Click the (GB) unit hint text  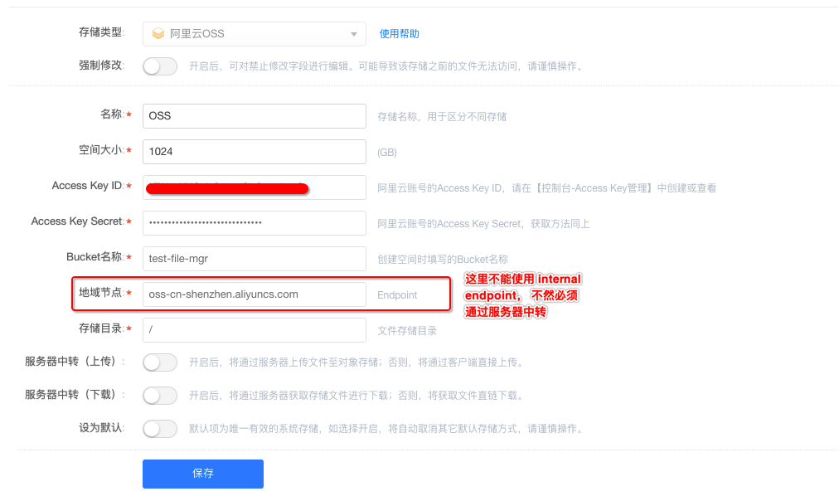point(387,153)
